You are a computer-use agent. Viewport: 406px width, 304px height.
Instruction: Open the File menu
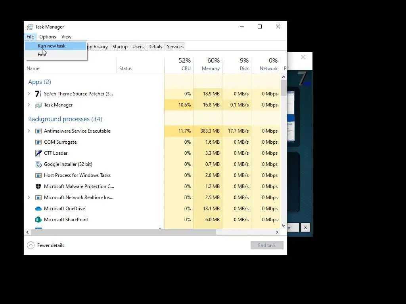click(x=30, y=37)
